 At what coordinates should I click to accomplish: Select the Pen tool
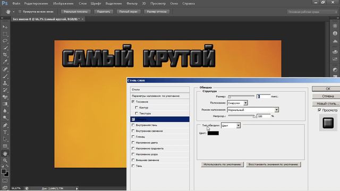click(5, 125)
